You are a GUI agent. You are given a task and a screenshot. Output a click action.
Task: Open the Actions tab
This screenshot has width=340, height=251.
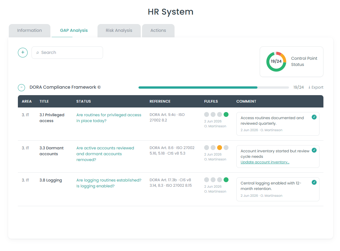[x=158, y=31]
